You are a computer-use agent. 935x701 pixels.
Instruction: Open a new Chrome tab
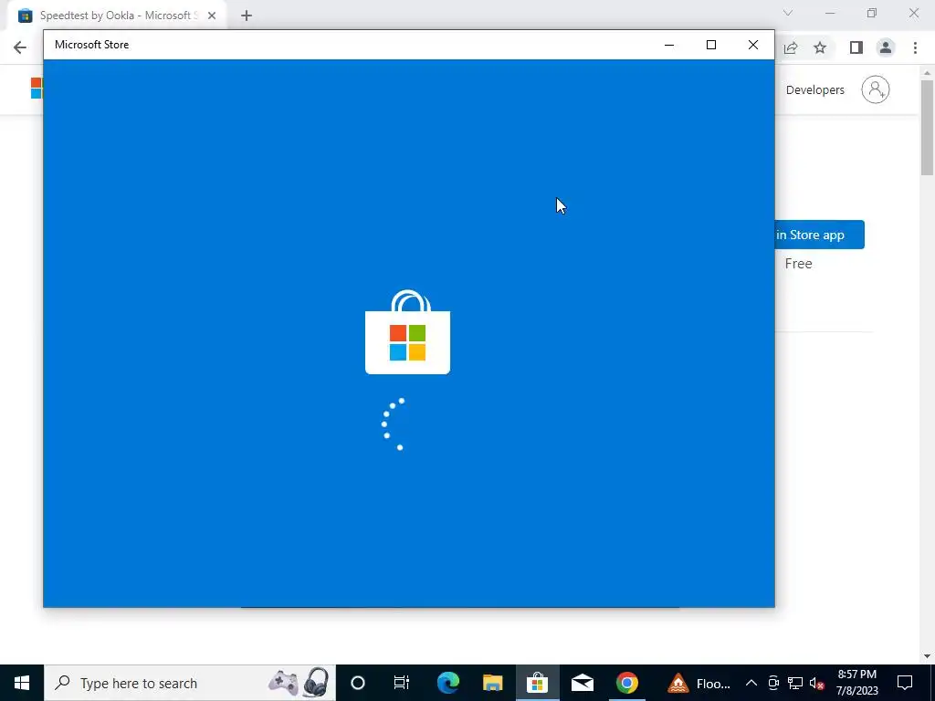pos(247,16)
